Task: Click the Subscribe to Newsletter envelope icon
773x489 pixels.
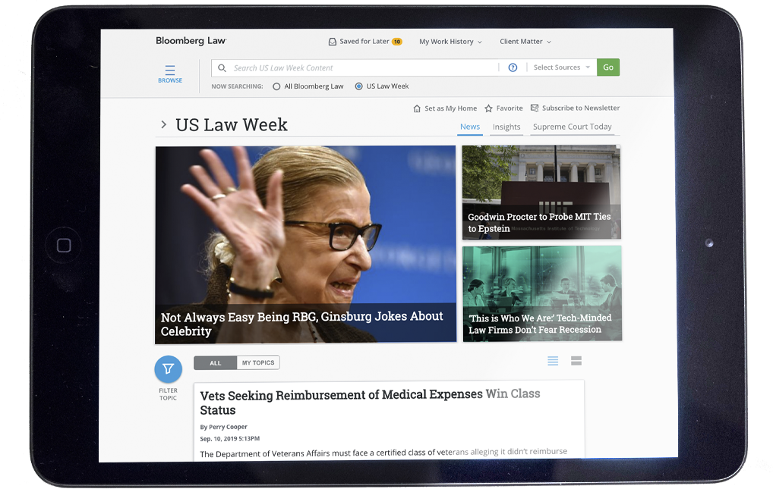Action: coord(535,108)
